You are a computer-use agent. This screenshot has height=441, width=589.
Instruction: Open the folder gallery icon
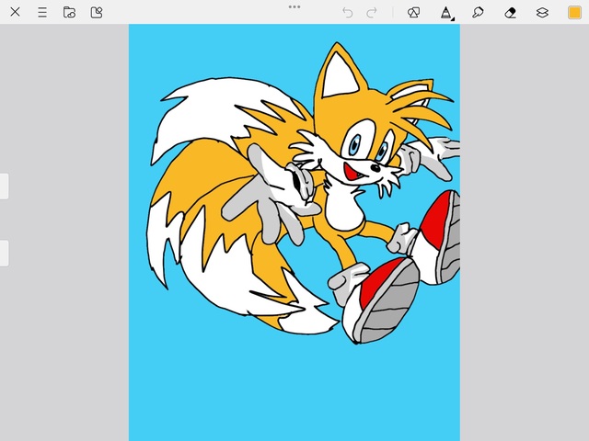coord(69,12)
